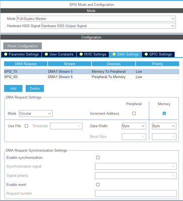Switch to the User Constants tab
The width and height of the screenshot is (183, 201).
tap(59, 54)
